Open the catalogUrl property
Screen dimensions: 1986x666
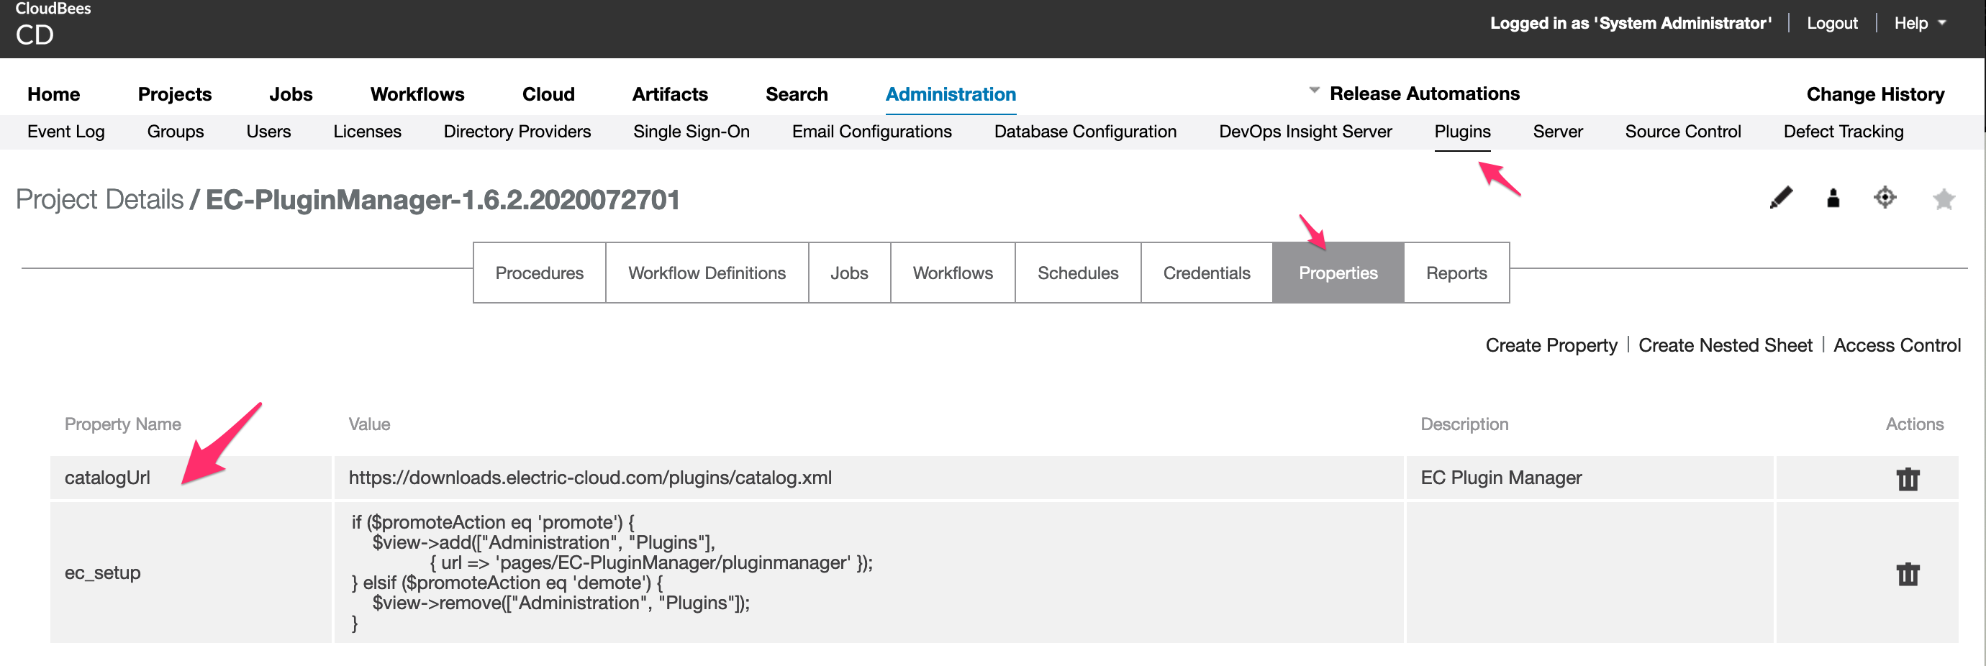click(x=107, y=478)
